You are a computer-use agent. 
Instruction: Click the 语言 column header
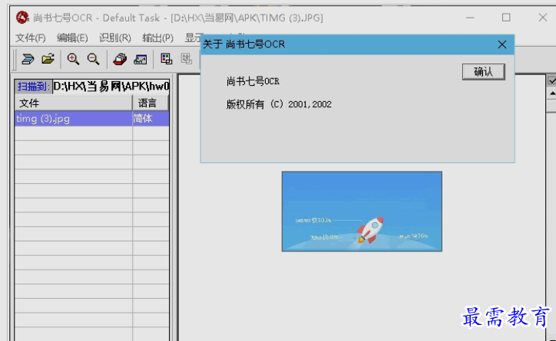[151, 103]
